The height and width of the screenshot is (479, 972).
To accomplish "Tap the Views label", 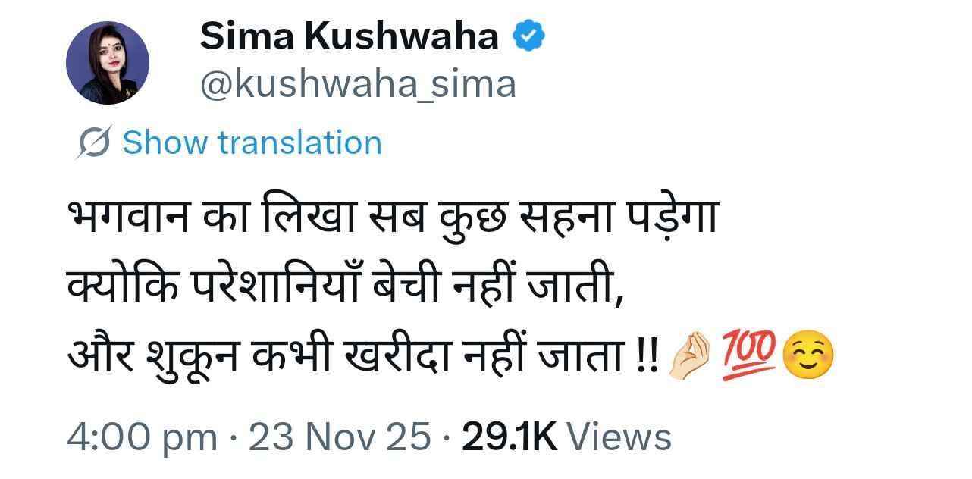I will 619,437.
